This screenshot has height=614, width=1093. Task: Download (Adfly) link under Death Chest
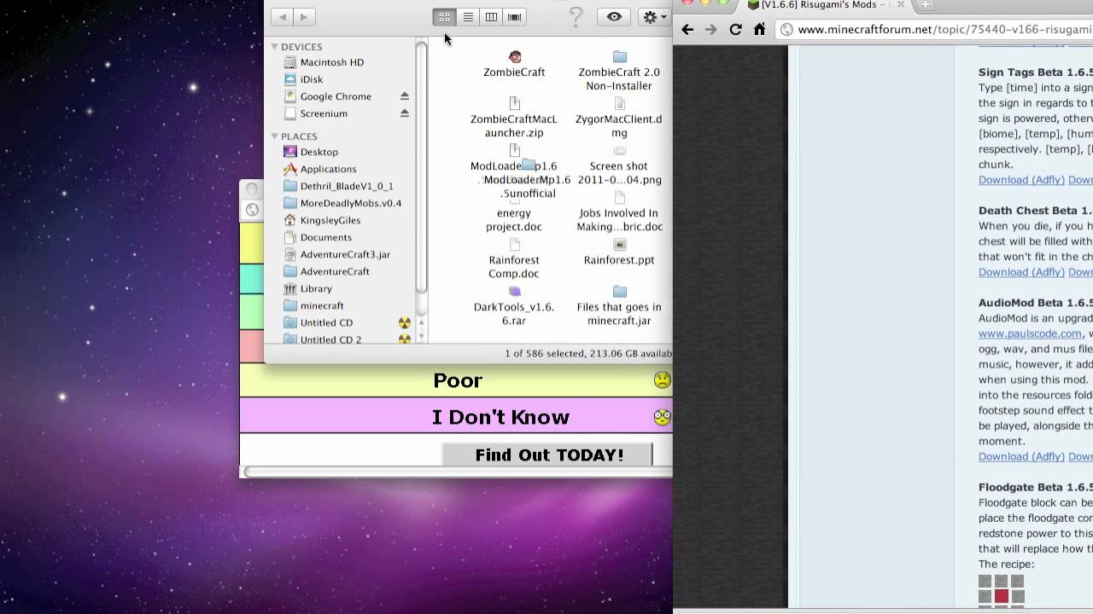[1021, 272]
